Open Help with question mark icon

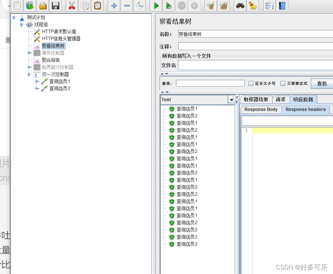282,6
